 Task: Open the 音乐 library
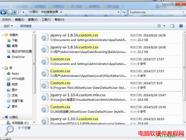(12, 106)
